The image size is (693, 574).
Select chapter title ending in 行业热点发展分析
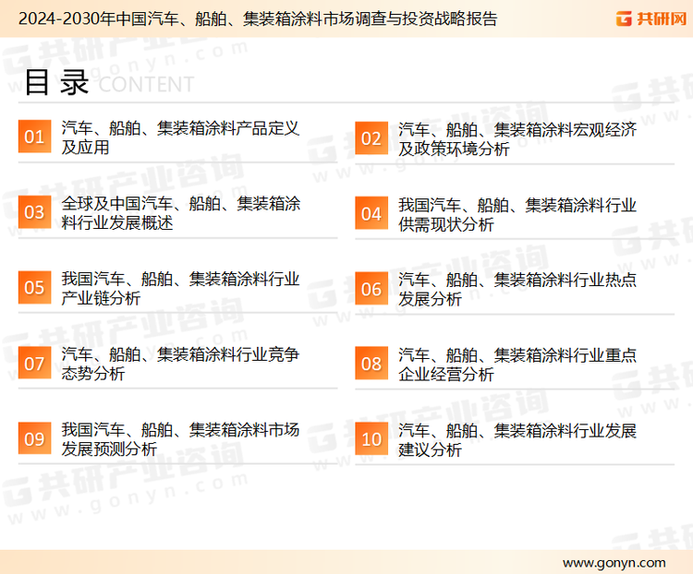[x=517, y=289]
